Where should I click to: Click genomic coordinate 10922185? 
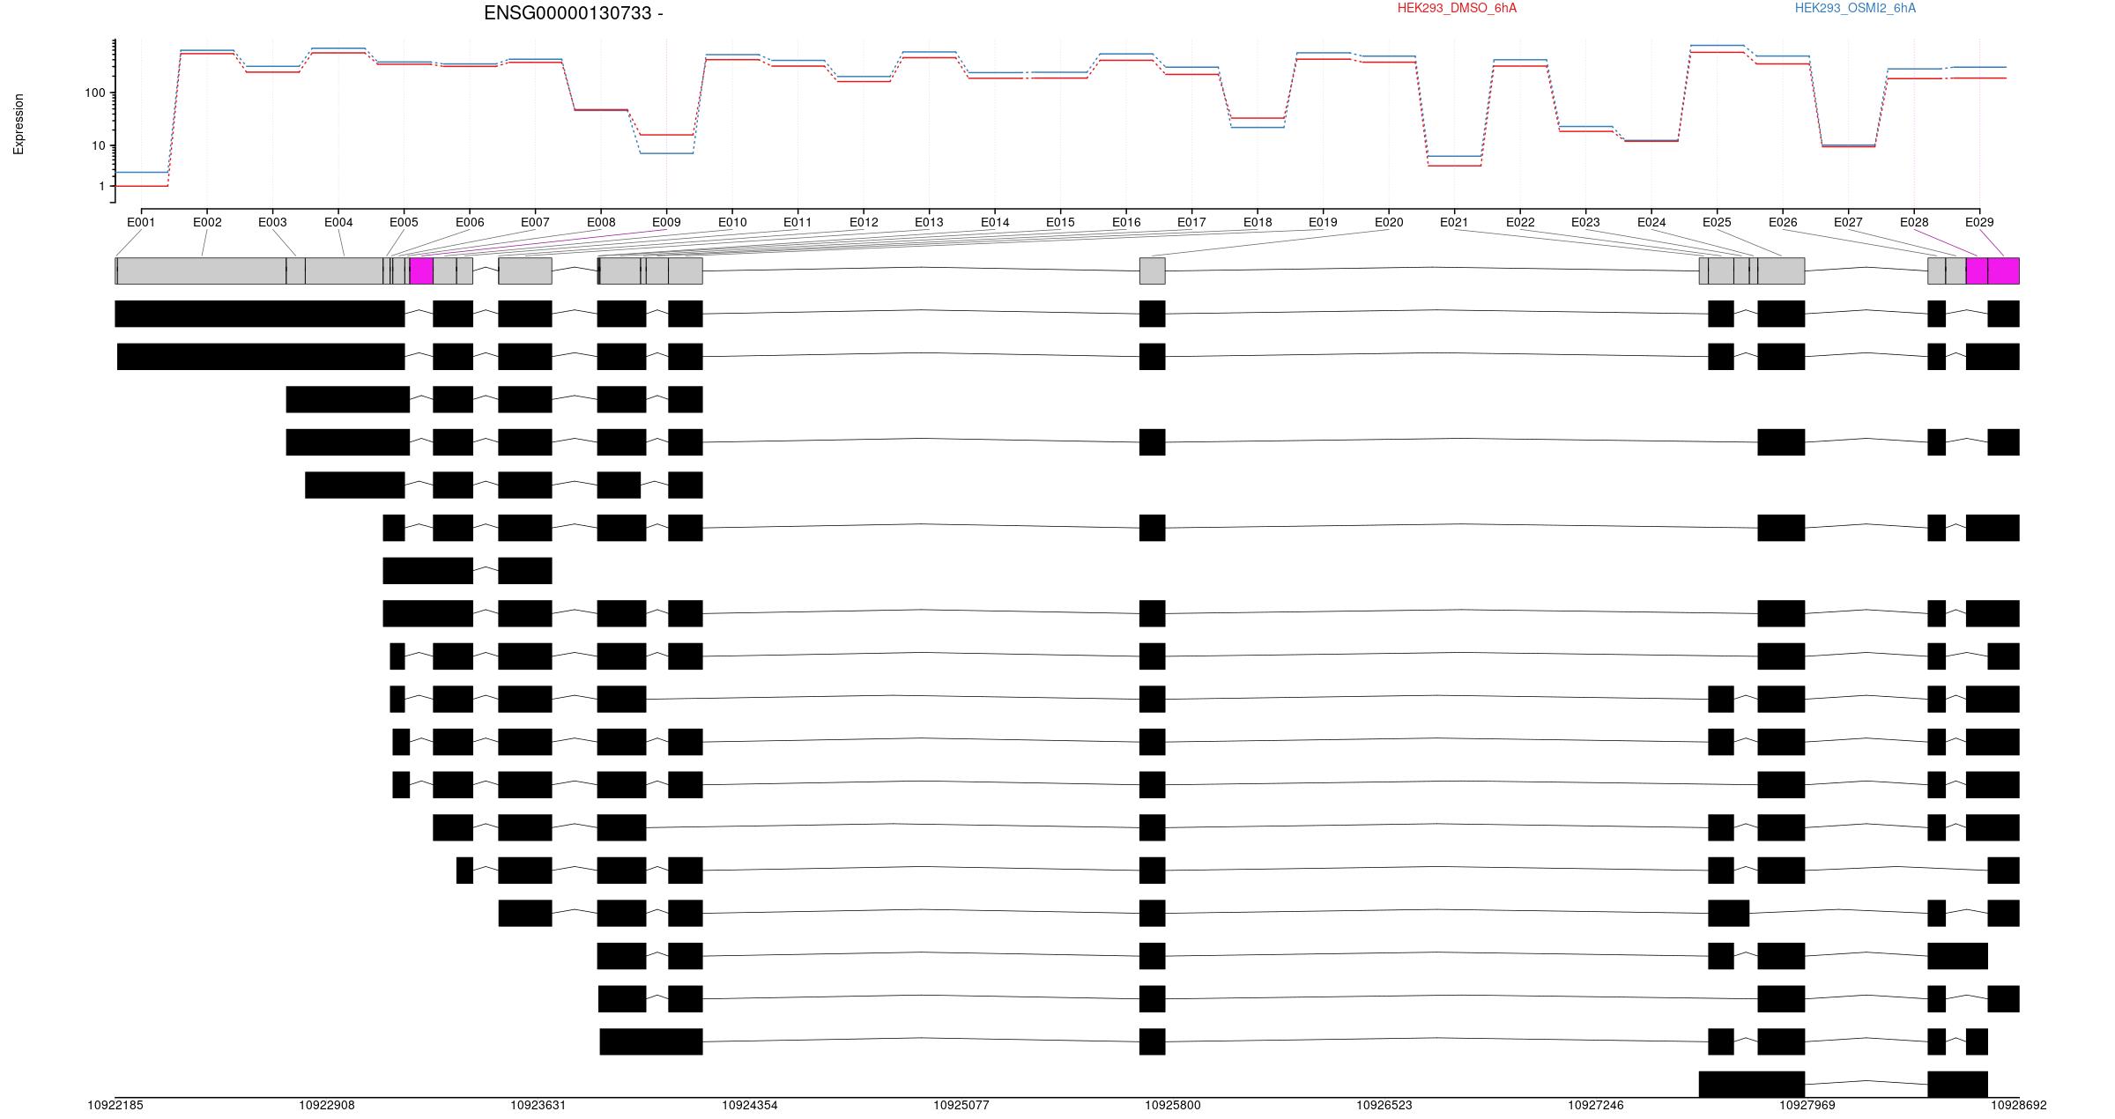coord(115,1105)
